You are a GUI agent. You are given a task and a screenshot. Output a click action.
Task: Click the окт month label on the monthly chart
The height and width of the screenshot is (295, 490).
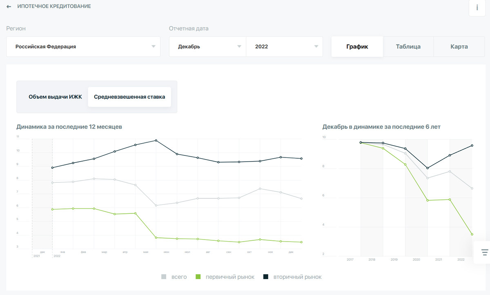click(x=249, y=252)
